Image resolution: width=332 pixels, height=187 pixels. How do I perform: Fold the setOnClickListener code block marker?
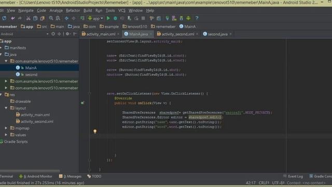(x=90, y=94)
